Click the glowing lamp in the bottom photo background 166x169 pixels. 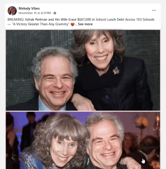142,122
